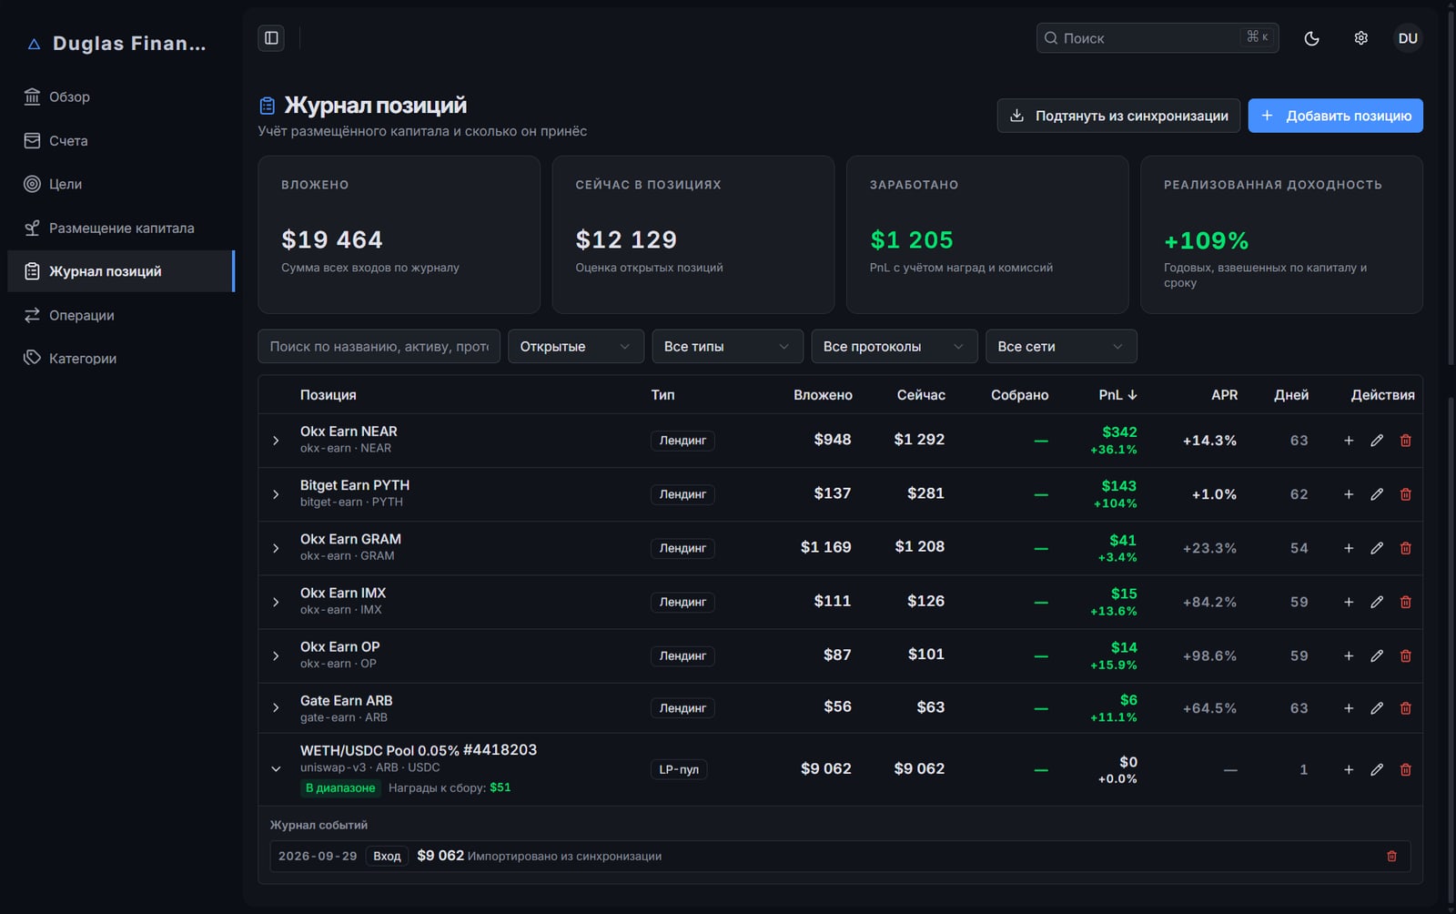The width and height of the screenshot is (1456, 914).
Task: Sort table by PnL column header
Action: [1117, 395]
